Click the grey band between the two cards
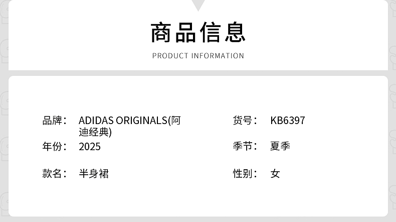This screenshot has height=222, width=396. point(198,73)
